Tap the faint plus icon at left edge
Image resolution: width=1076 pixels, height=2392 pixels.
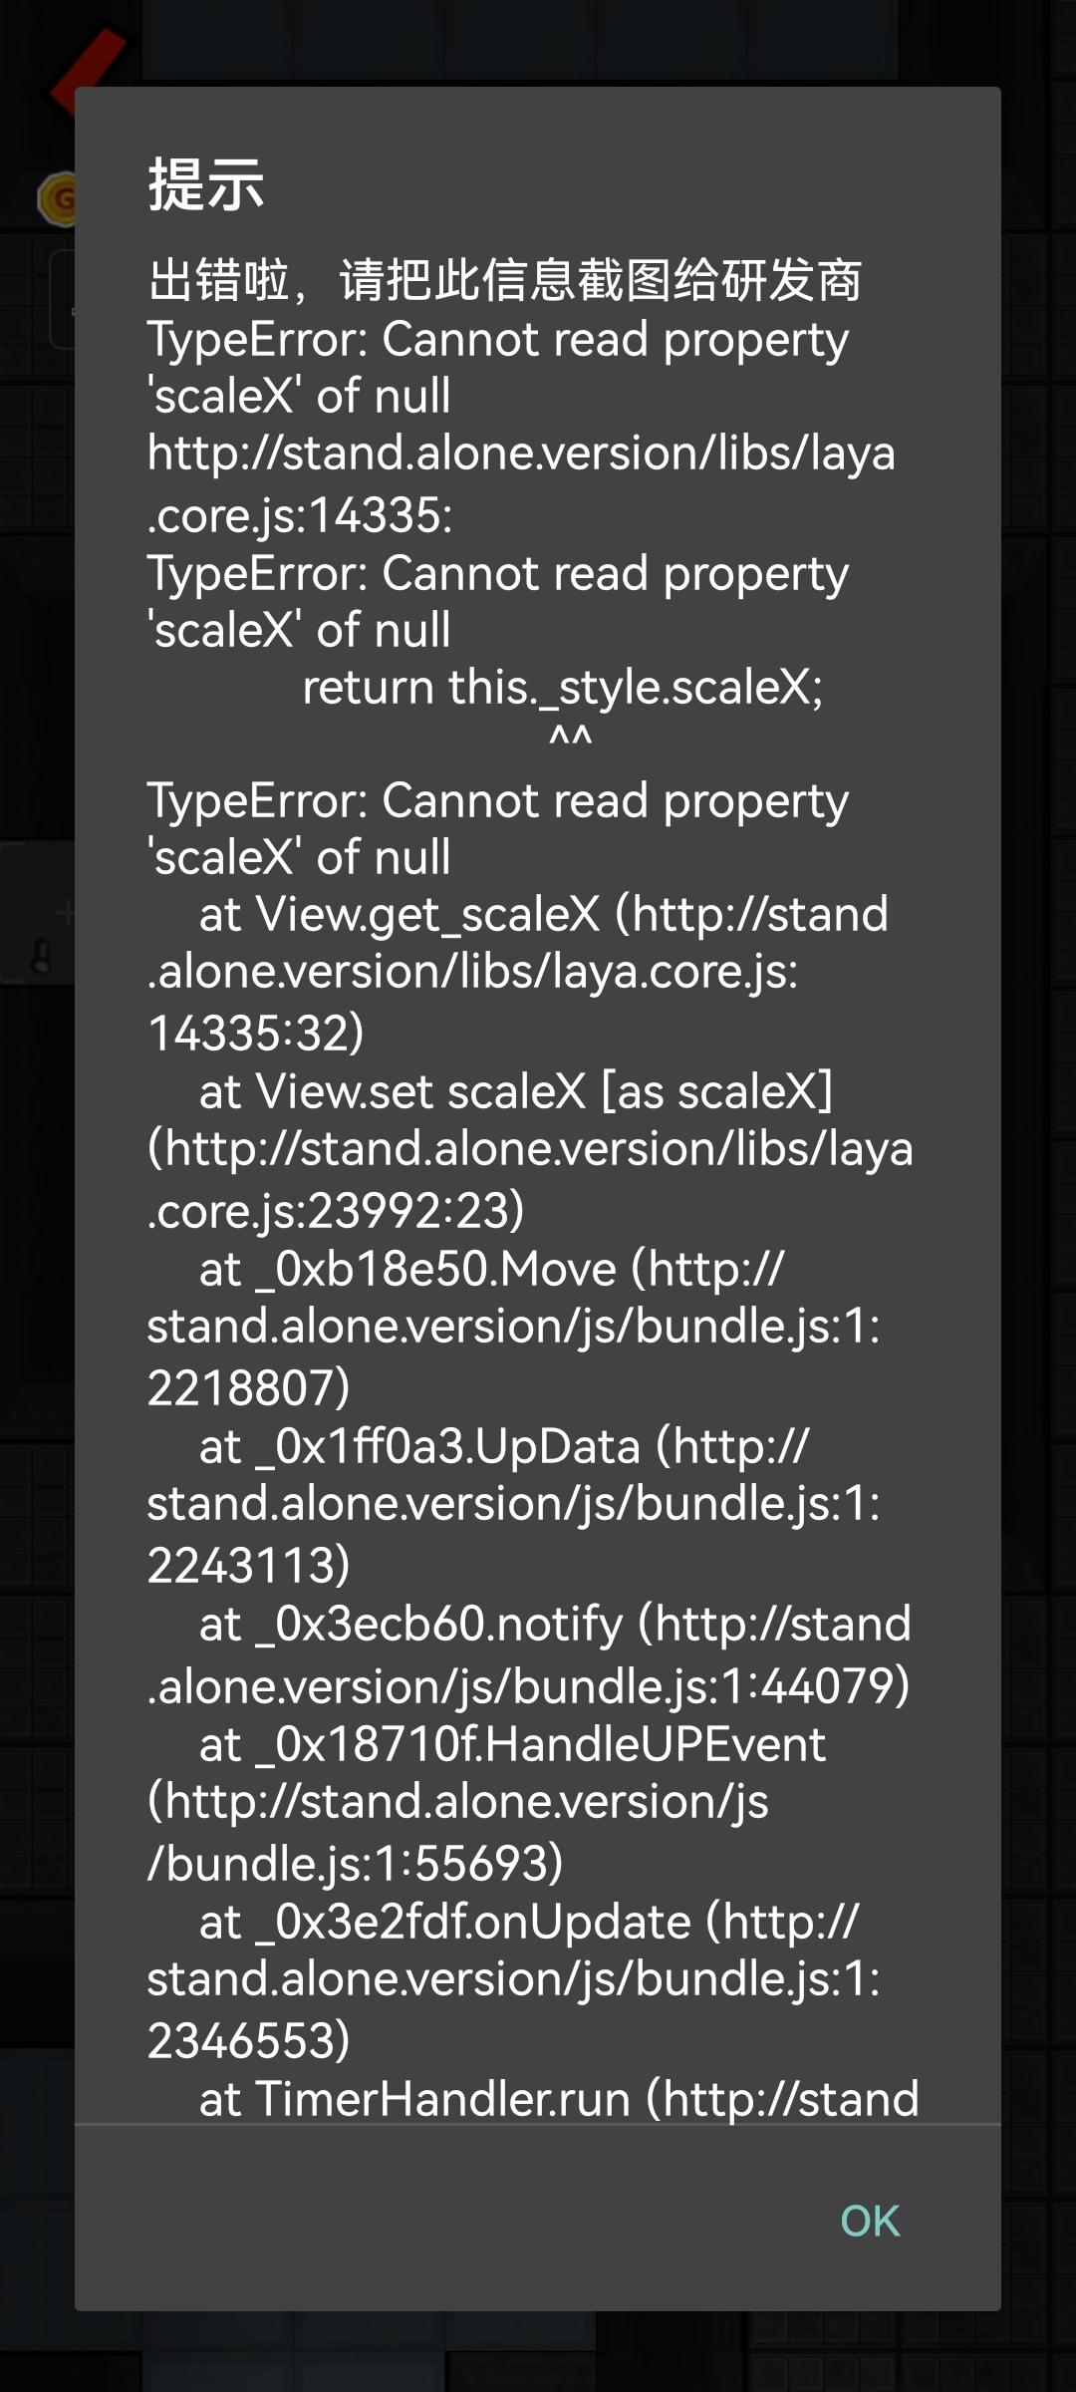(64, 911)
